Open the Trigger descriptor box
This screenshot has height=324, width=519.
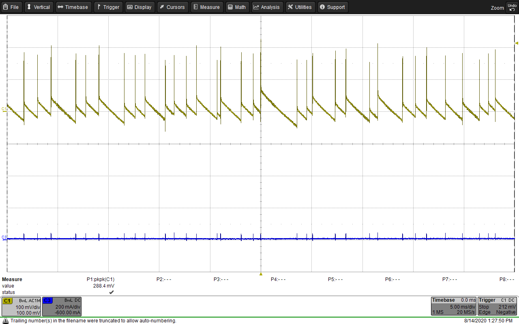(497, 306)
